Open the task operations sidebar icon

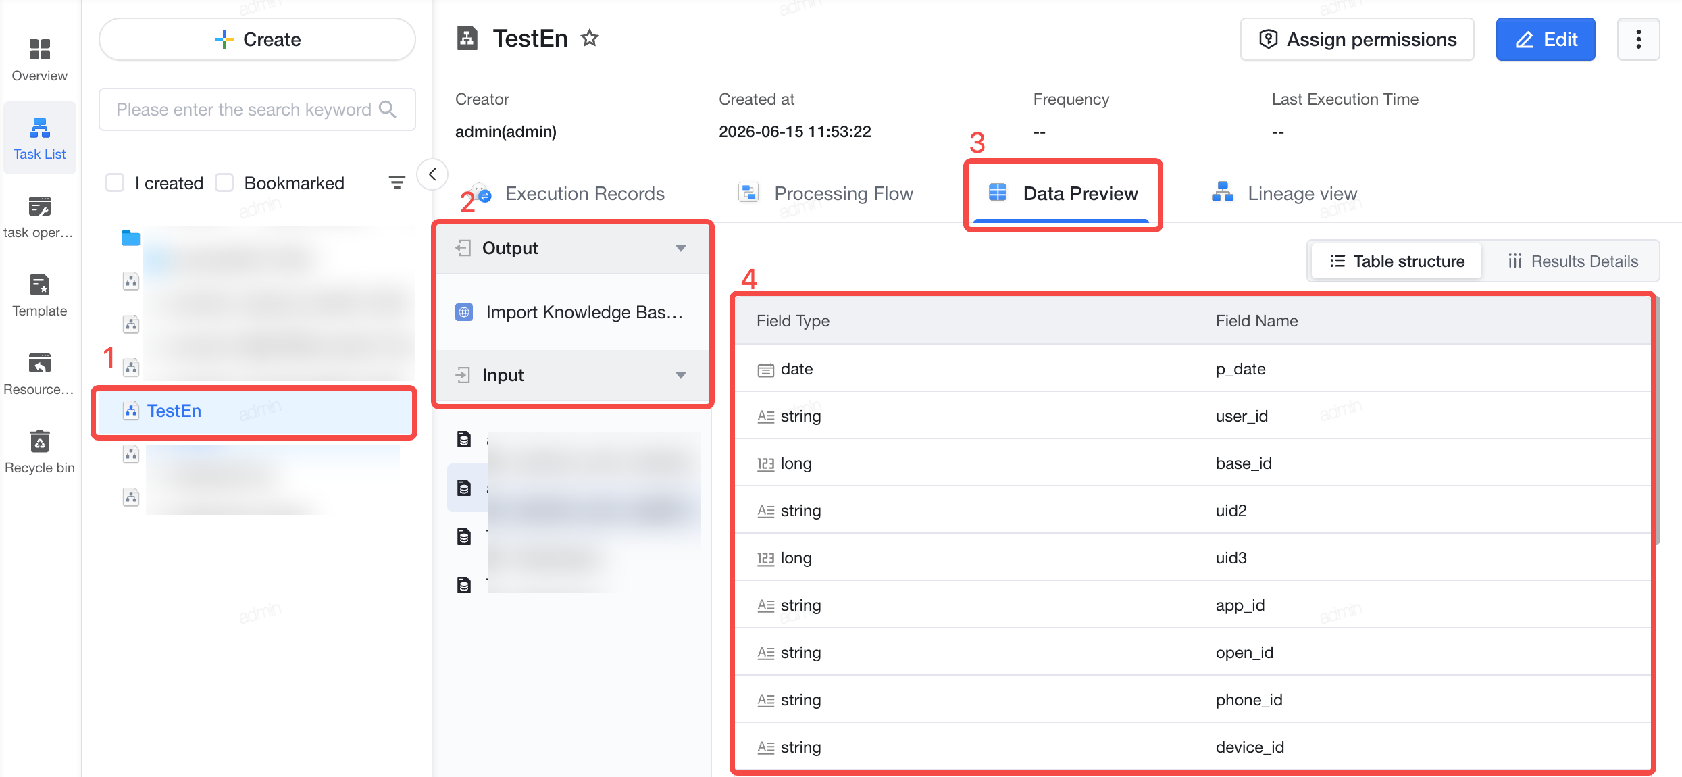[40, 207]
